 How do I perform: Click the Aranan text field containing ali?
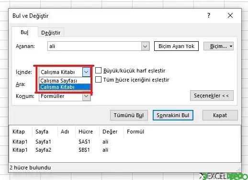coord(94,46)
